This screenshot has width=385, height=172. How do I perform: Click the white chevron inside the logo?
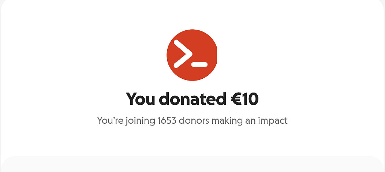click(x=183, y=54)
